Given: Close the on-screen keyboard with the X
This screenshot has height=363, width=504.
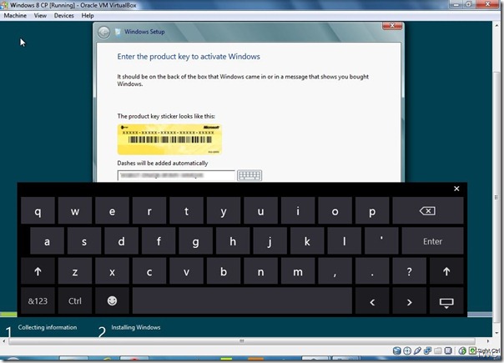Looking at the screenshot, I should [456, 189].
